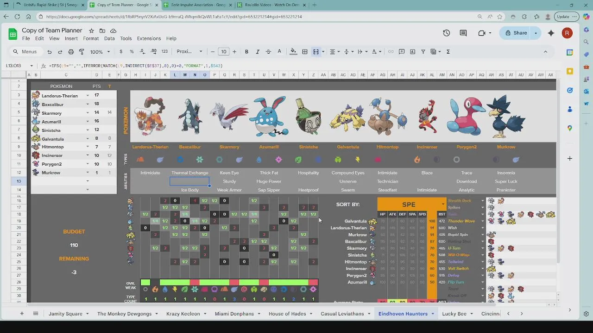
Task: Click the Functions sigma icon
Action: (x=448, y=52)
